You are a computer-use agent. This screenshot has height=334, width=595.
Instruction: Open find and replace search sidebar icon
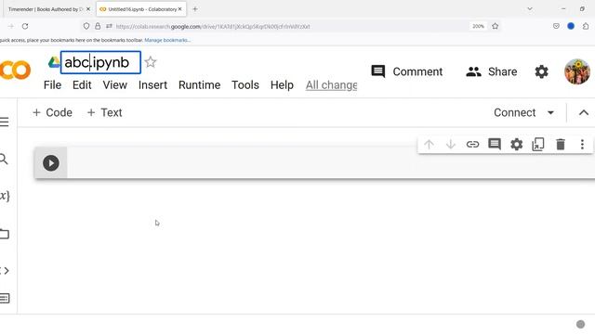coord(4,159)
